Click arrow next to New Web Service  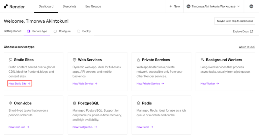pos(96,84)
